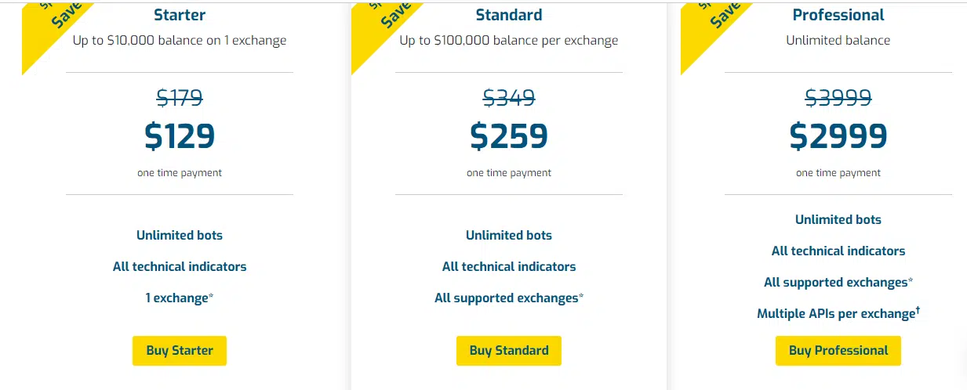Select the Starter plan heading
Screen dimensions: 967x390
[180, 15]
